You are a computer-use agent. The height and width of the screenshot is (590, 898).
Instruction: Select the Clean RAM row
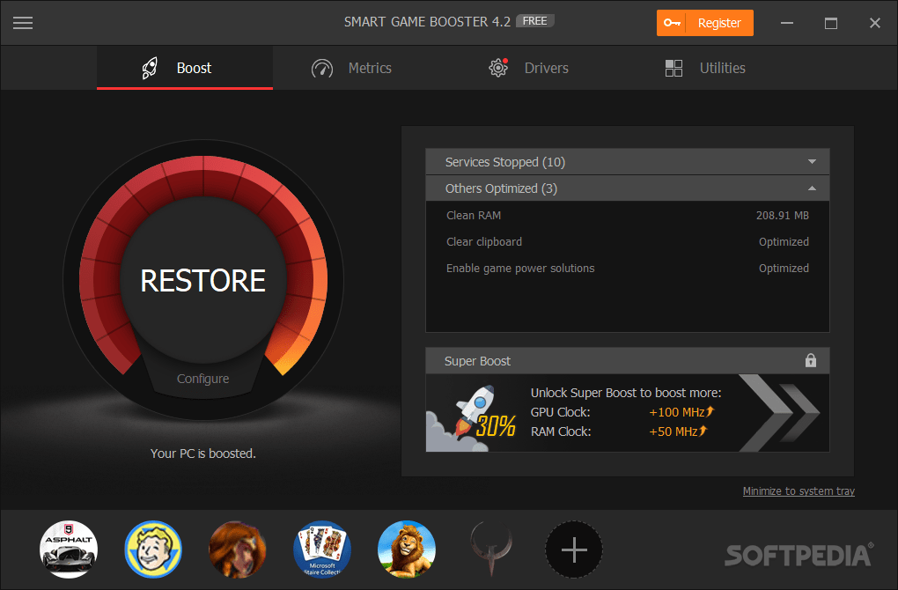[x=628, y=216]
